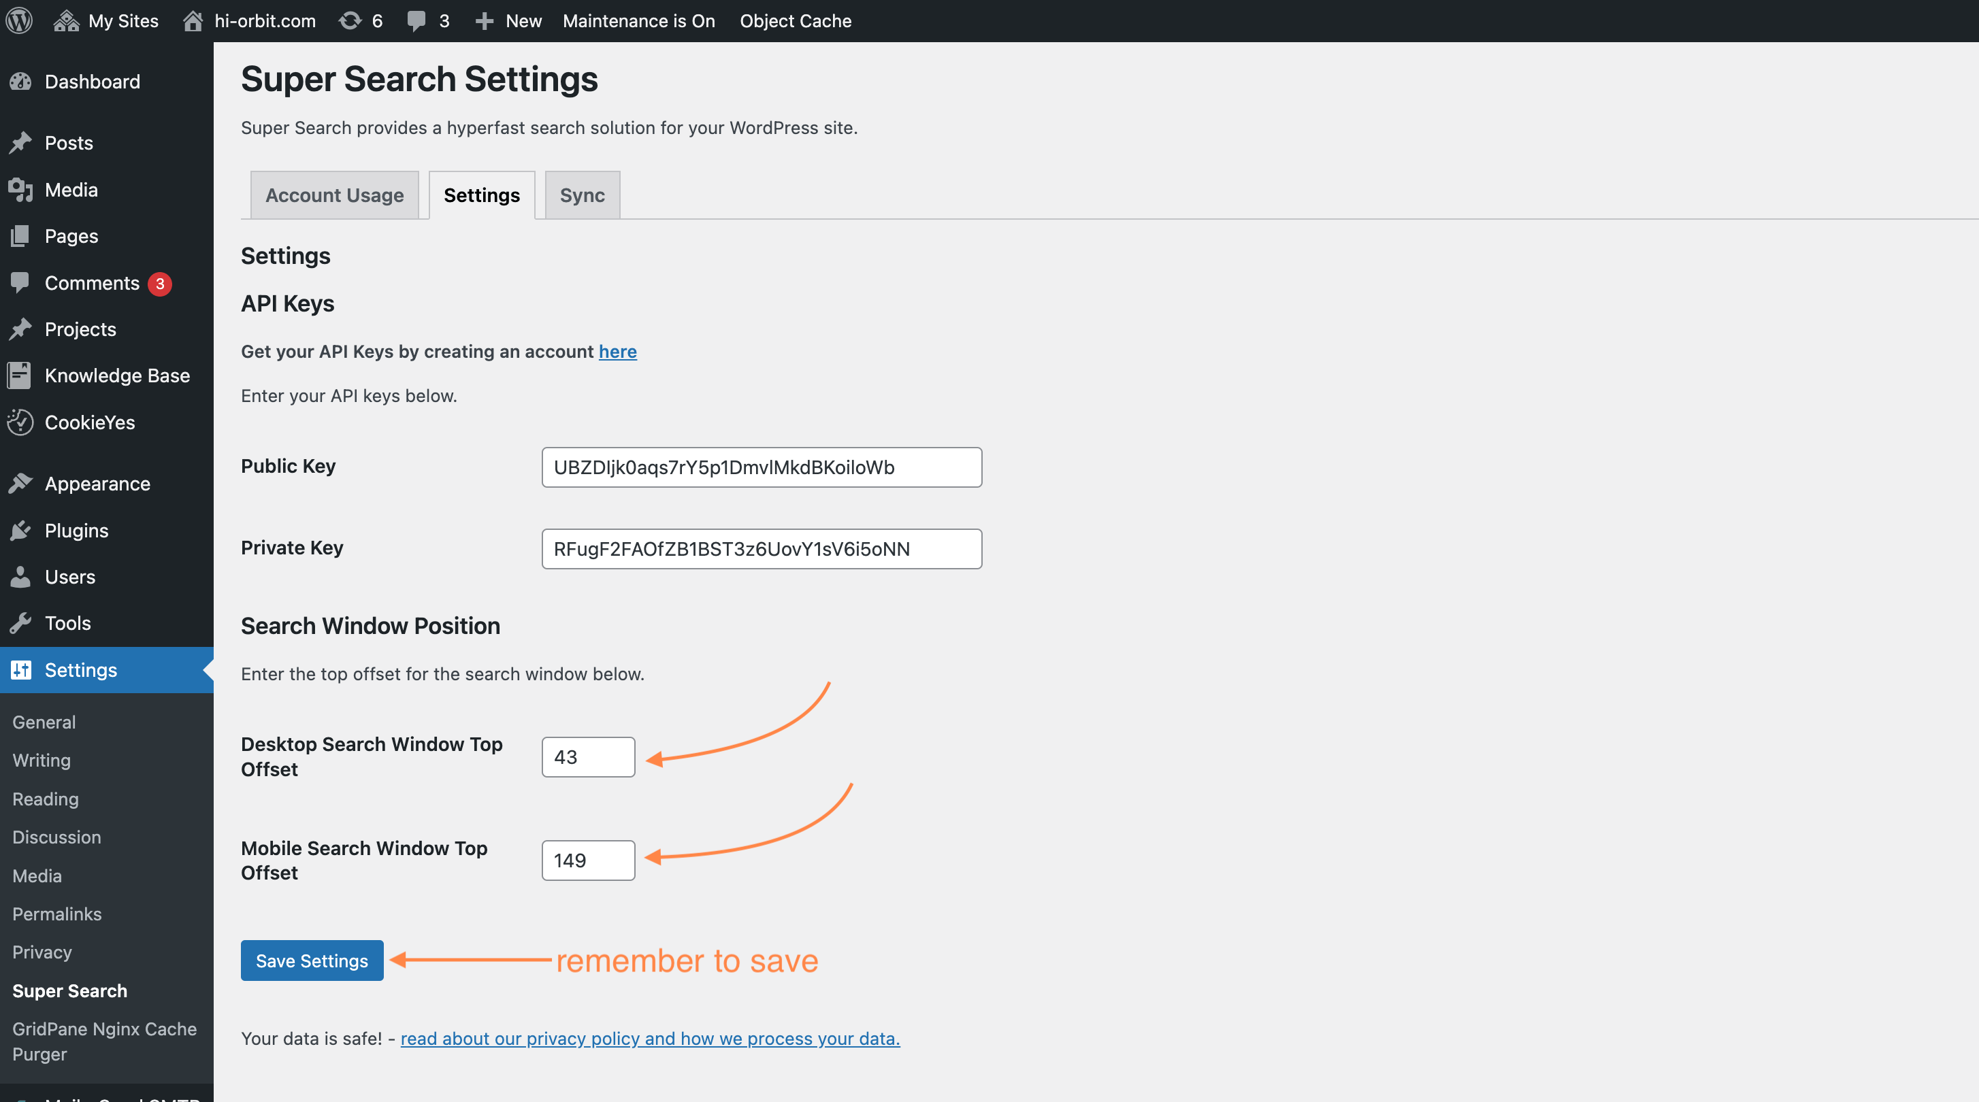Switch to the Sync tab
Image resolution: width=1979 pixels, height=1102 pixels.
(x=583, y=195)
